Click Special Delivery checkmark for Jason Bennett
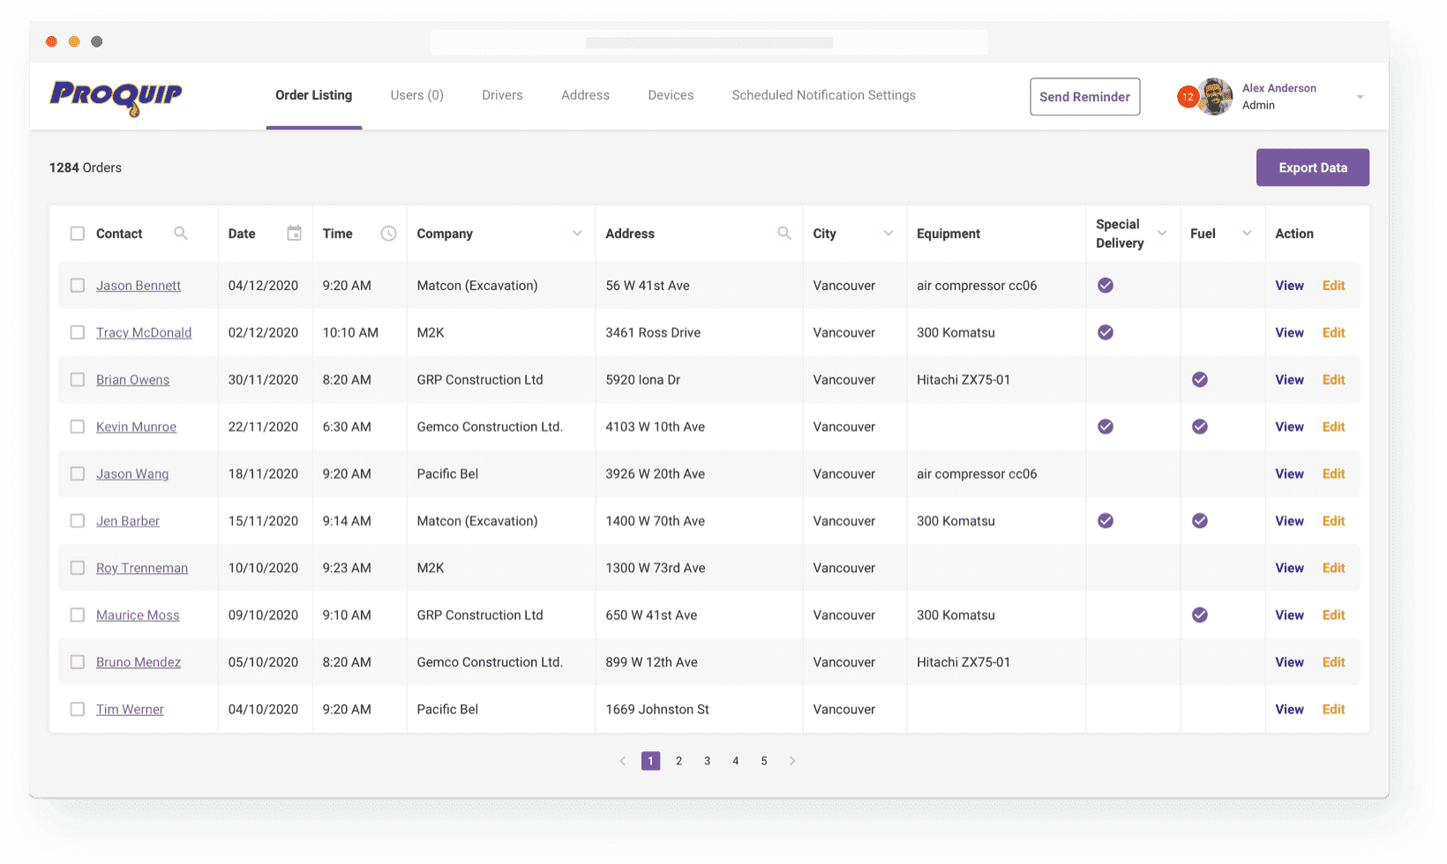 coord(1105,286)
